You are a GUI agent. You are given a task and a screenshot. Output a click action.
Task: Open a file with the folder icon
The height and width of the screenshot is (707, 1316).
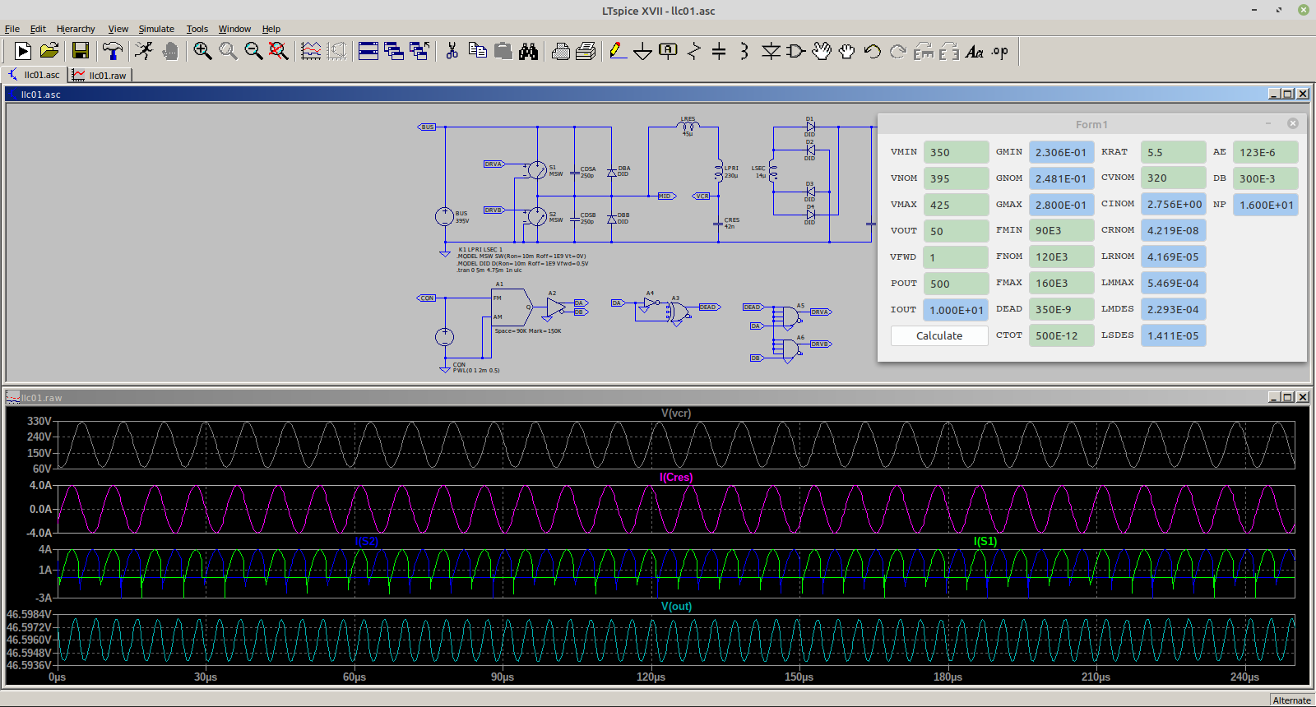pos(49,51)
